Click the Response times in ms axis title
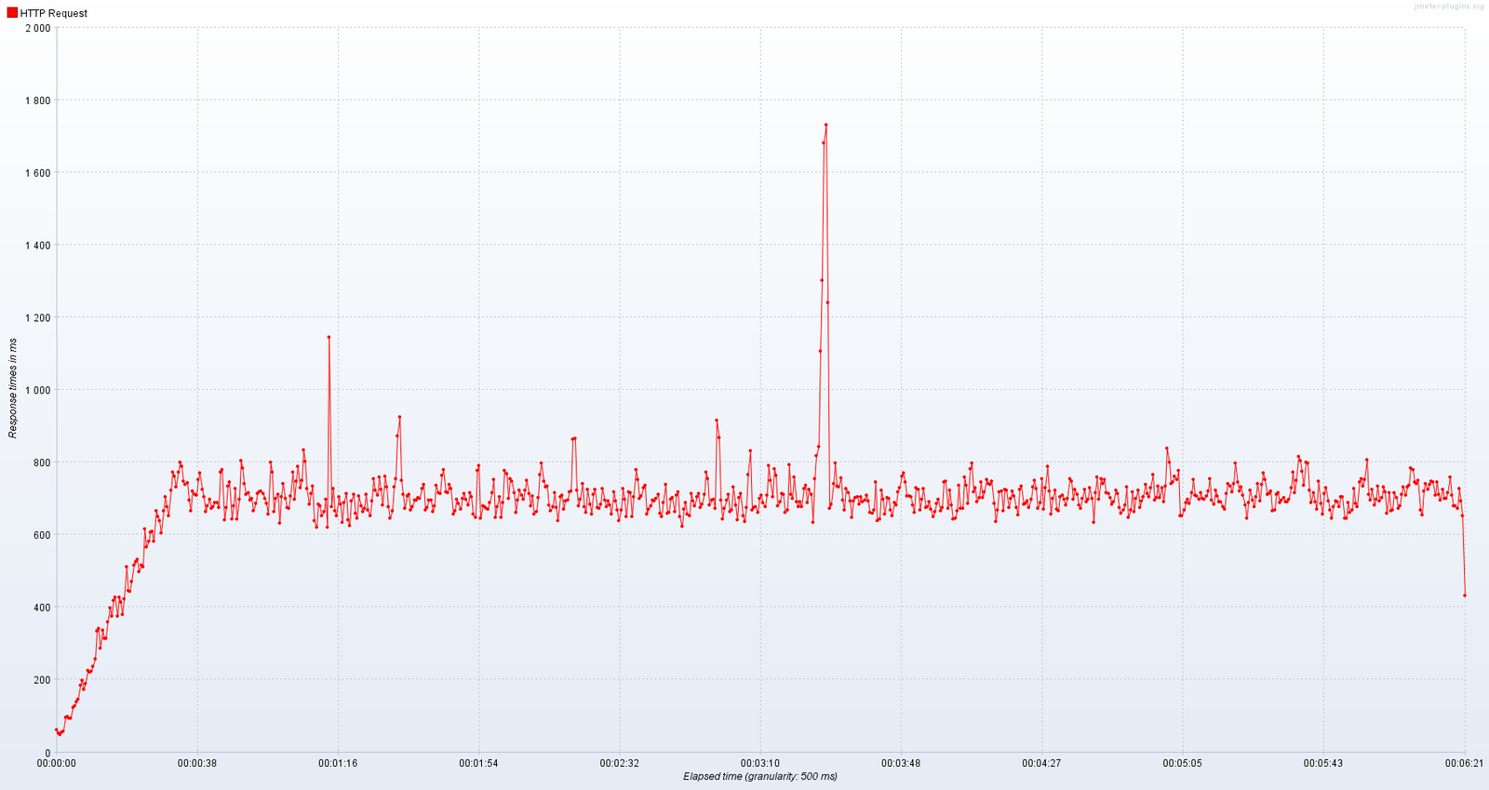The height and width of the screenshot is (790, 1489). click(13, 389)
